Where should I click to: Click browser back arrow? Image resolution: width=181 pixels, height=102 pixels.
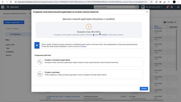[3, 2]
